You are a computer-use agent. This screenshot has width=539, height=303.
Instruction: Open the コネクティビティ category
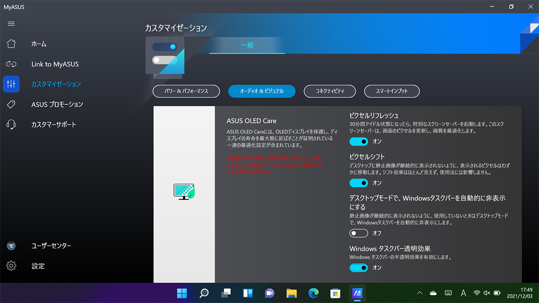pos(330,91)
